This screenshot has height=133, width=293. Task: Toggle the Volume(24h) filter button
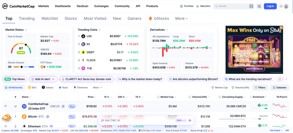pos(240,87)
